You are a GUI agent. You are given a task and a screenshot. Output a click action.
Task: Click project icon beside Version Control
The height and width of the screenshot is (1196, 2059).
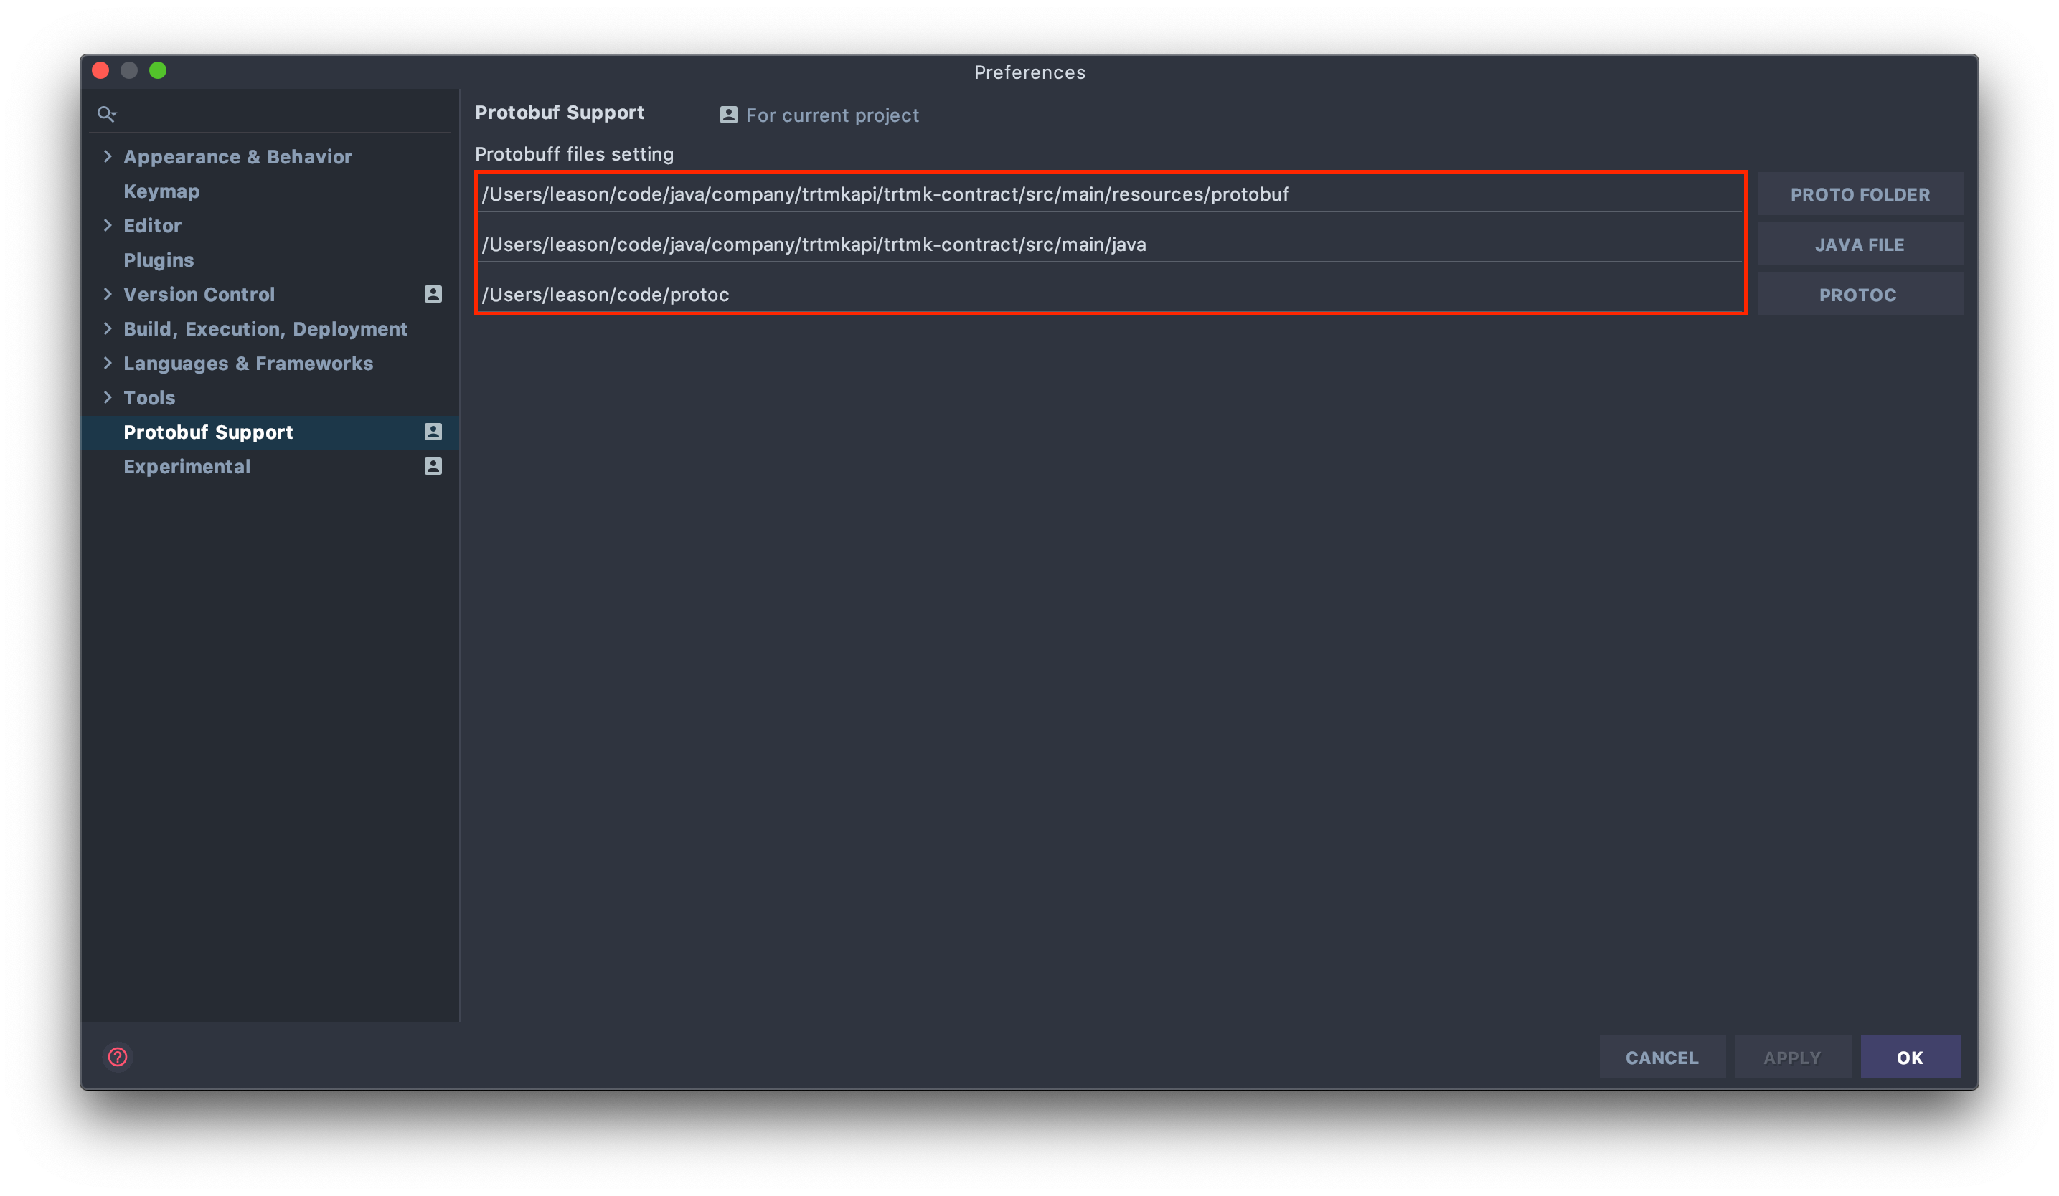tap(433, 294)
